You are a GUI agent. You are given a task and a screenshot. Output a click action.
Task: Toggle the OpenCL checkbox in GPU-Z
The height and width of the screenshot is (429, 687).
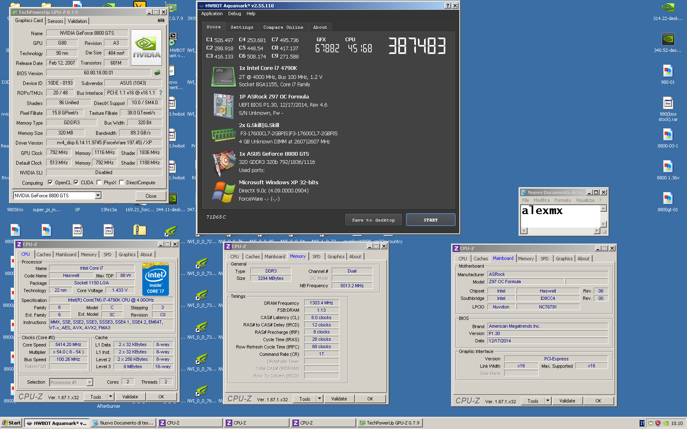(50, 183)
